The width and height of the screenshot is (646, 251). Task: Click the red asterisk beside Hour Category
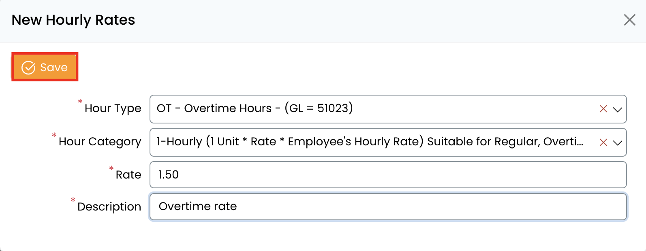(54, 135)
